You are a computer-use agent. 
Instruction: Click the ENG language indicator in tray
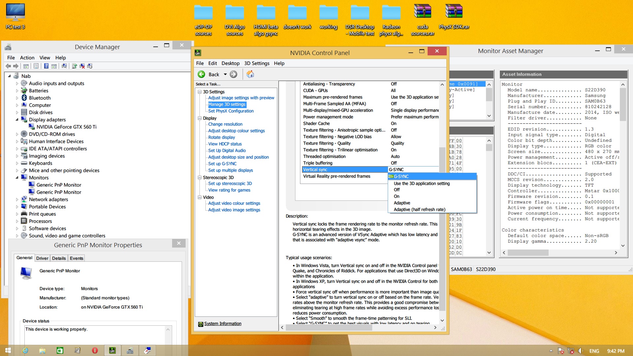pos(594,351)
